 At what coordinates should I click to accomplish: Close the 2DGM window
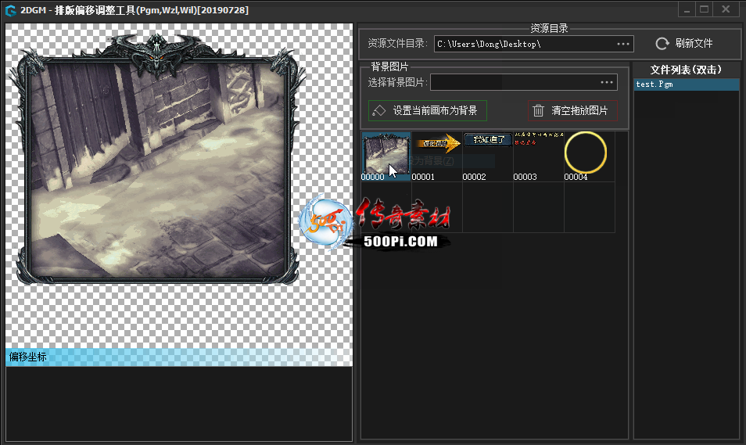tap(726, 9)
